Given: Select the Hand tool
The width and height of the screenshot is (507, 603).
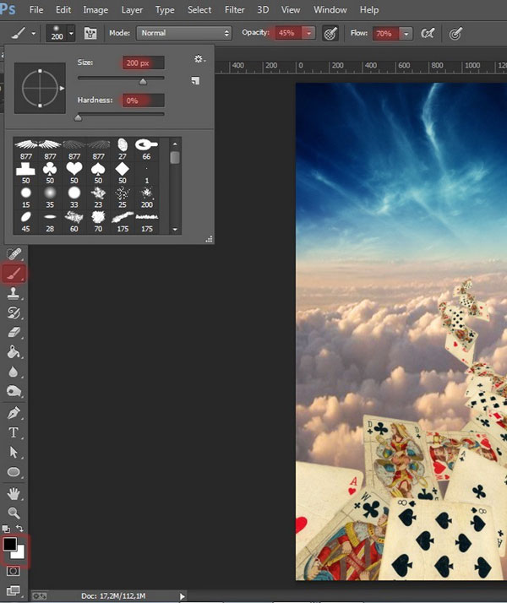Looking at the screenshot, I should (x=14, y=494).
